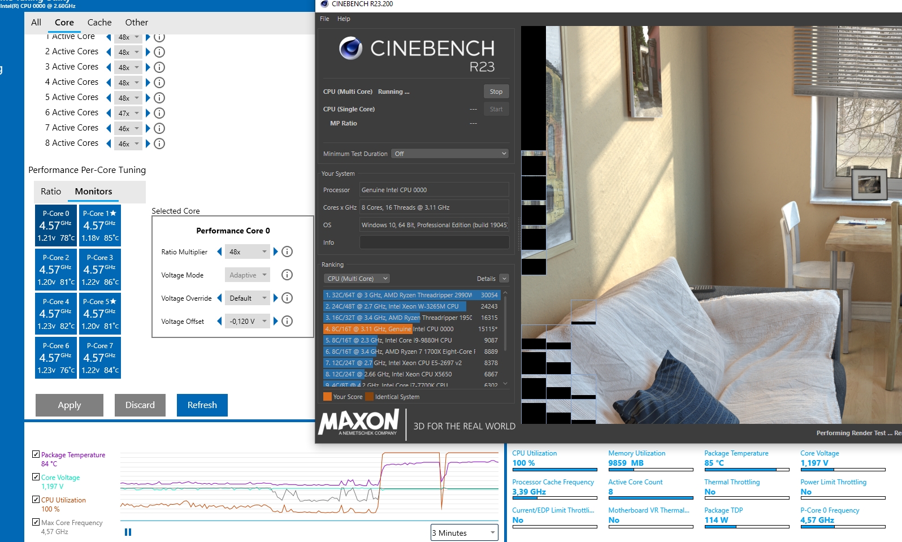Open the 3 Minutes graph duration dropdown
The image size is (902, 542).
[x=465, y=532]
